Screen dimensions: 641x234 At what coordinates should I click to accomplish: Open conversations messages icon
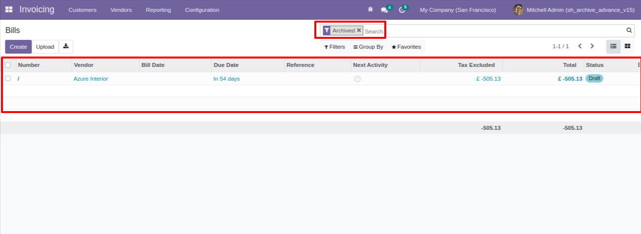coord(385,10)
